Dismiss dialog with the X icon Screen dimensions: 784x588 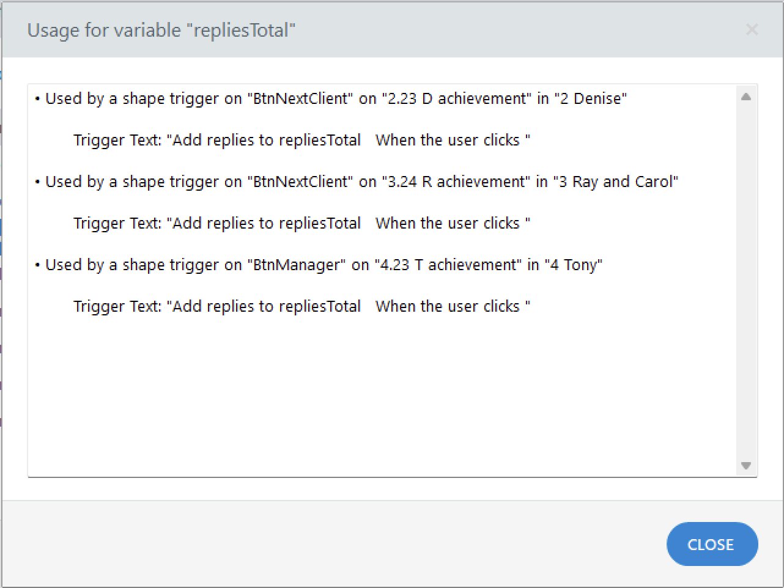pyautogui.click(x=752, y=29)
